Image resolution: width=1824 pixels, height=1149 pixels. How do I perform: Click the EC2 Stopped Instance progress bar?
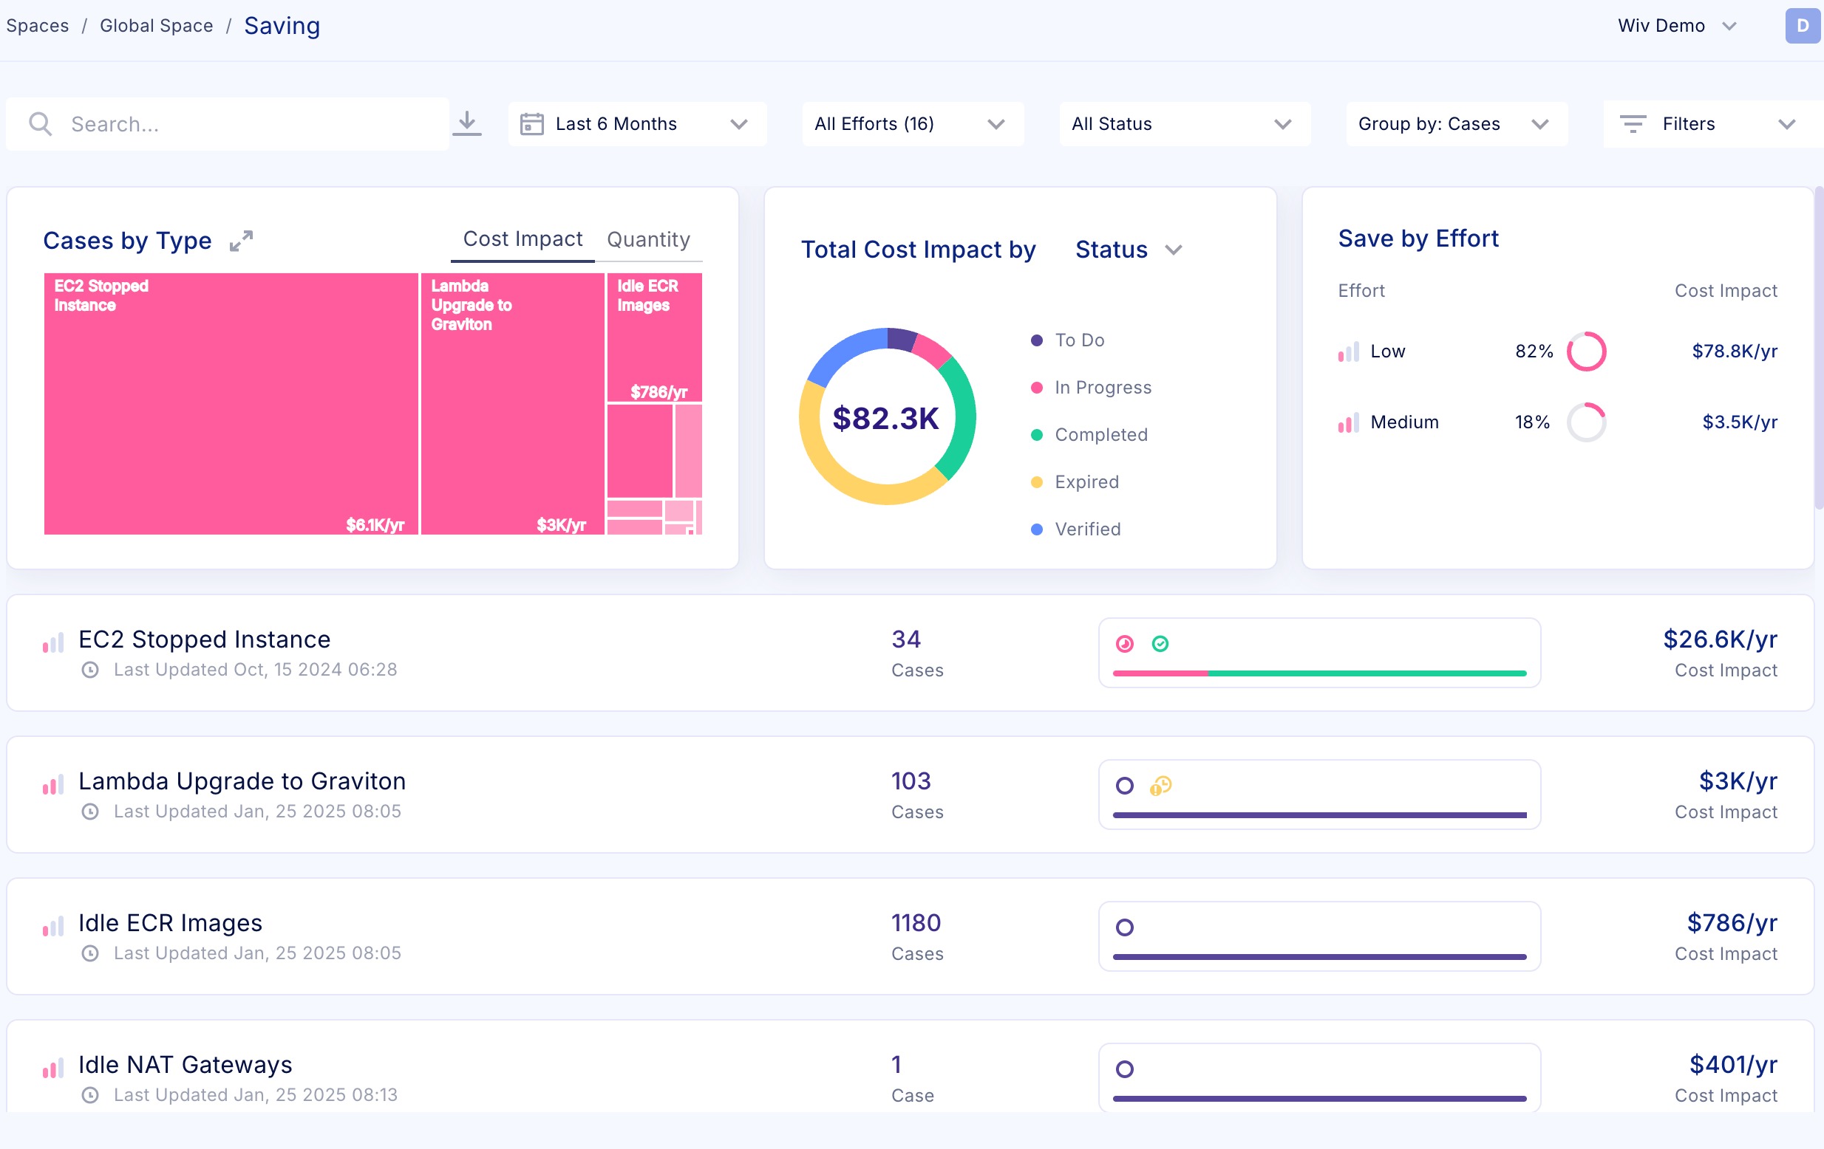(x=1318, y=673)
